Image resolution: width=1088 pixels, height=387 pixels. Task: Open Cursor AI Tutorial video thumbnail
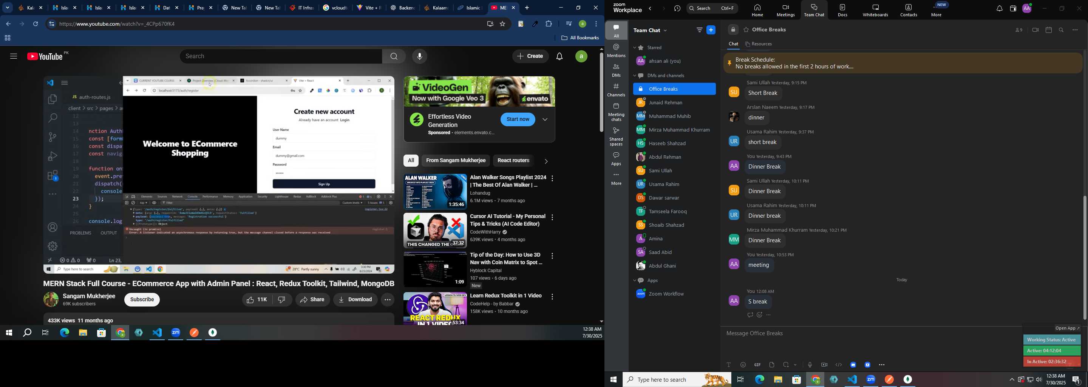tap(435, 230)
